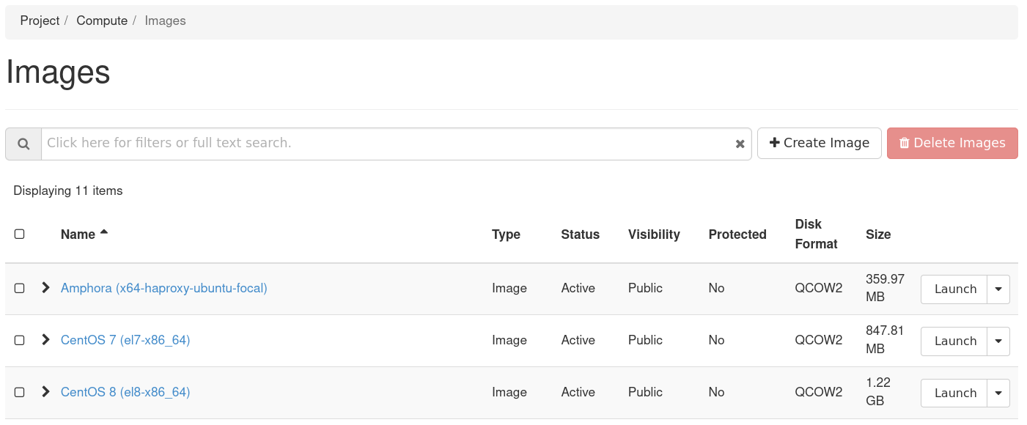Clear the search filter with the X icon
The image size is (1027, 425).
[740, 144]
